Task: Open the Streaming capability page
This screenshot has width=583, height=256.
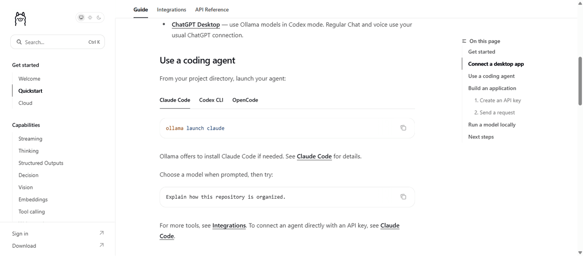Action: (x=30, y=139)
